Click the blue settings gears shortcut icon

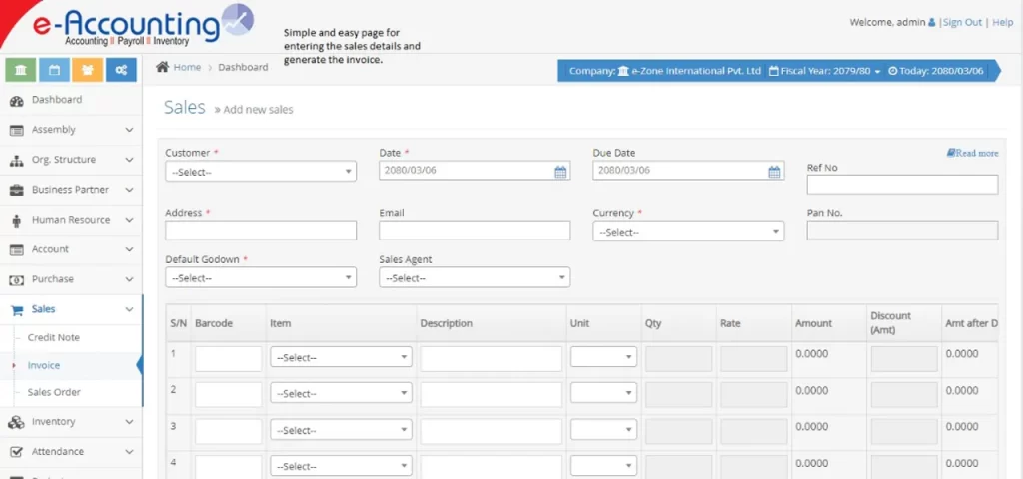coord(120,70)
